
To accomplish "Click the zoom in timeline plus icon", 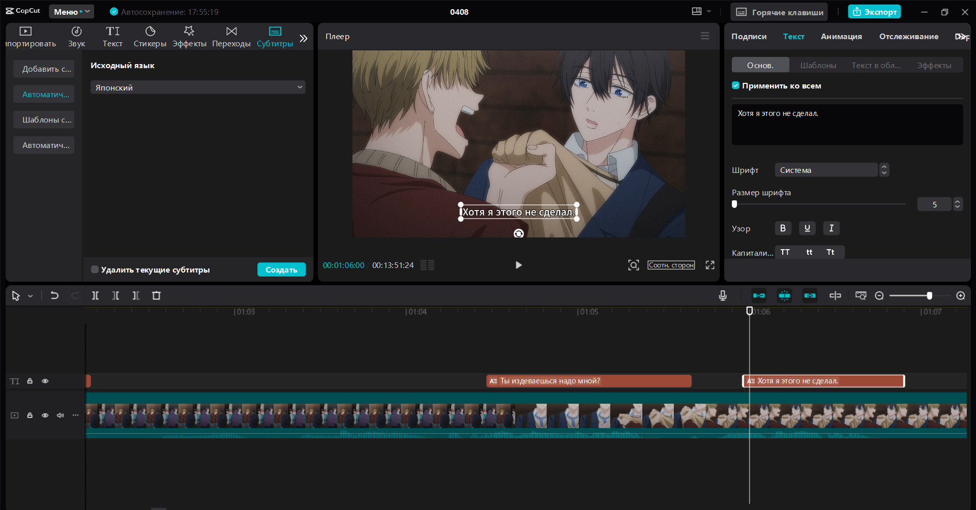I will point(960,295).
